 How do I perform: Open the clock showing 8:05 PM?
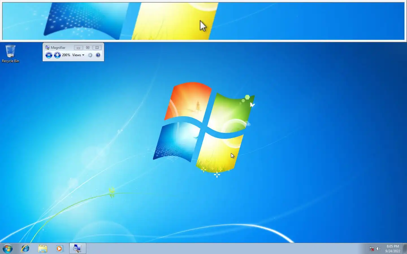click(393, 248)
